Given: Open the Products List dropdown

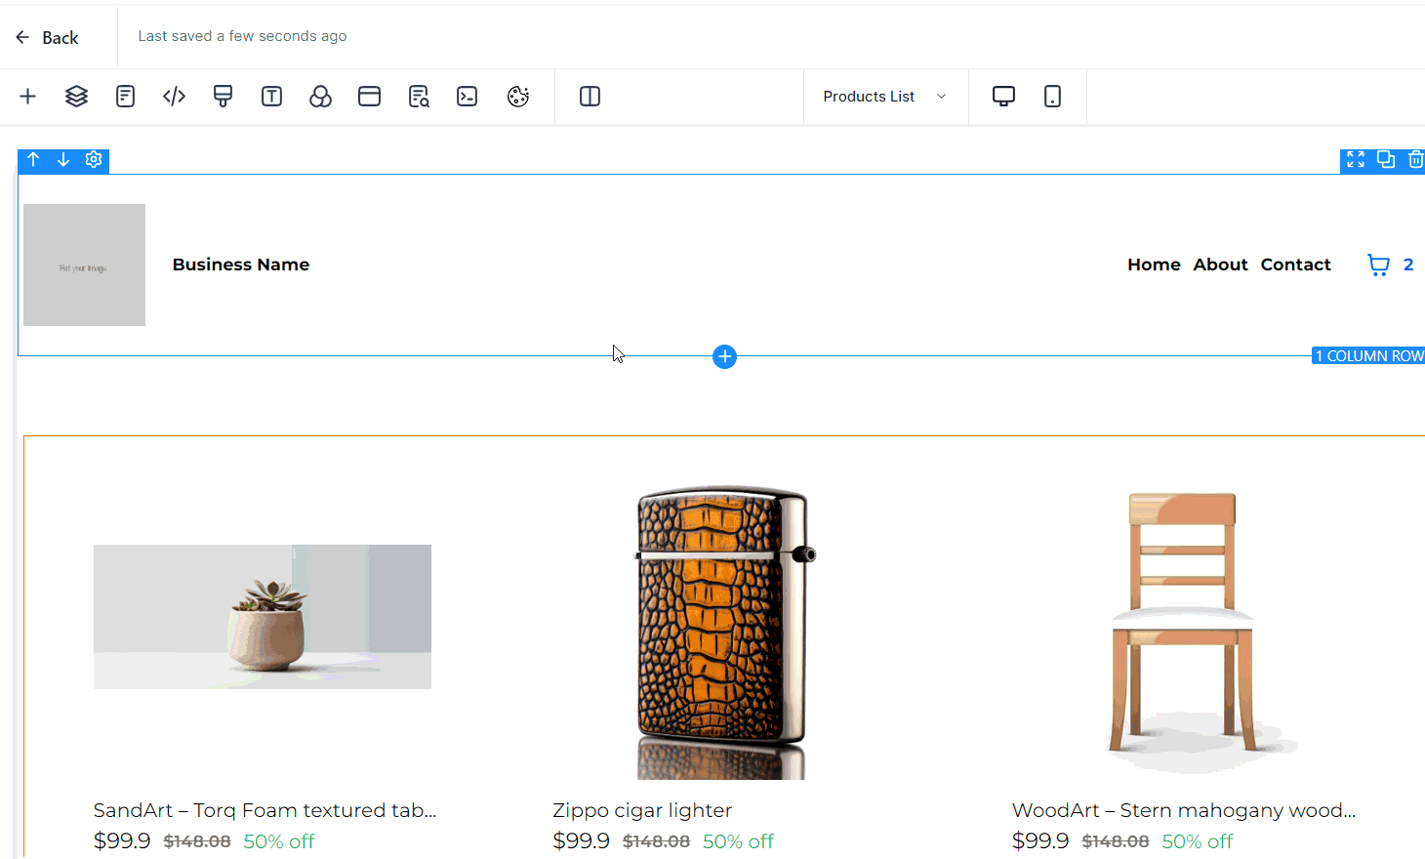Looking at the screenshot, I should point(884,96).
